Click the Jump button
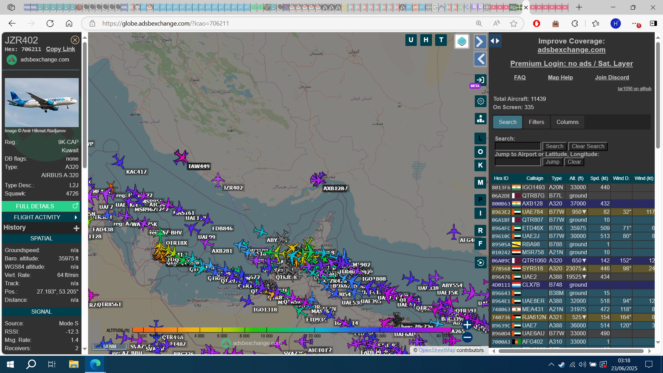663x373 pixels. [552, 162]
